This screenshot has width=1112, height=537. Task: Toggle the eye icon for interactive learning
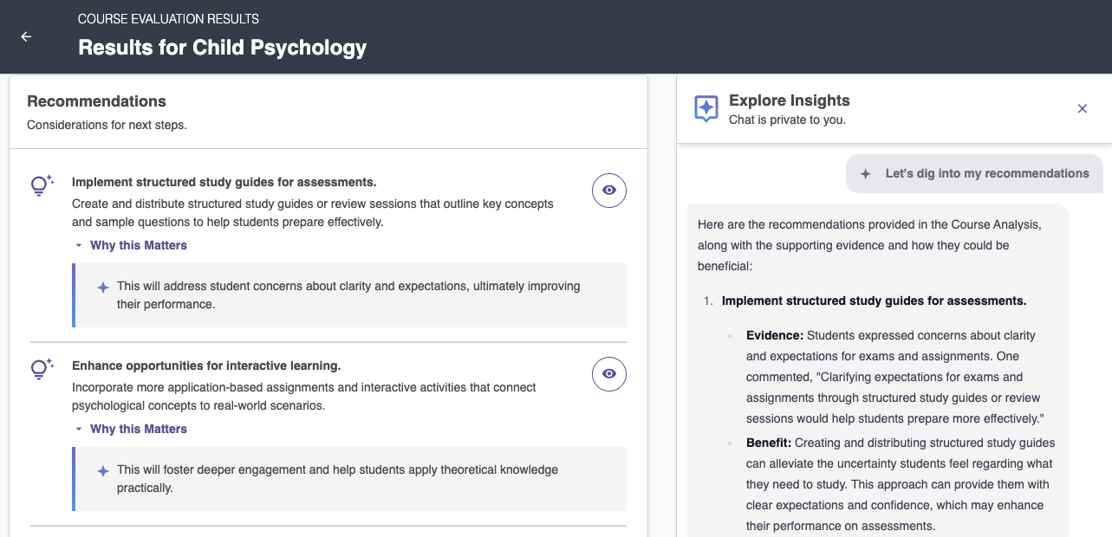click(609, 374)
